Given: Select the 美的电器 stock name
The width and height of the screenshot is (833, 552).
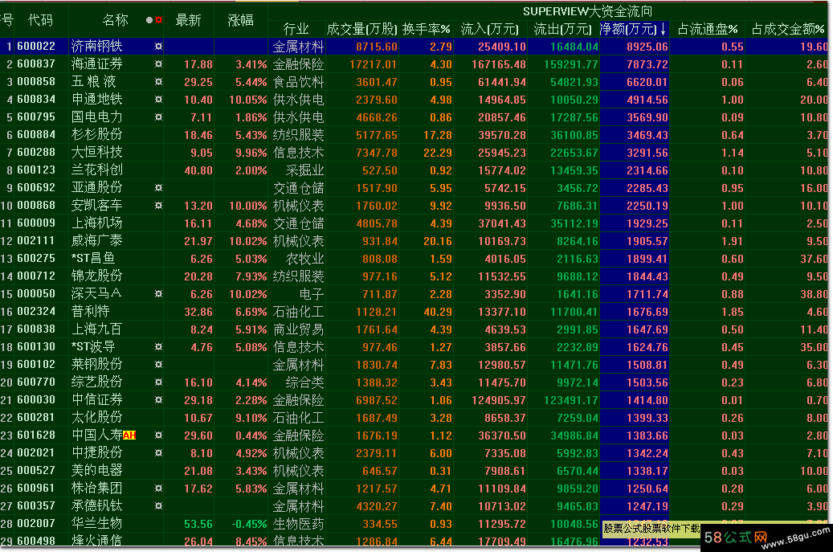Looking at the screenshot, I should 96,470.
